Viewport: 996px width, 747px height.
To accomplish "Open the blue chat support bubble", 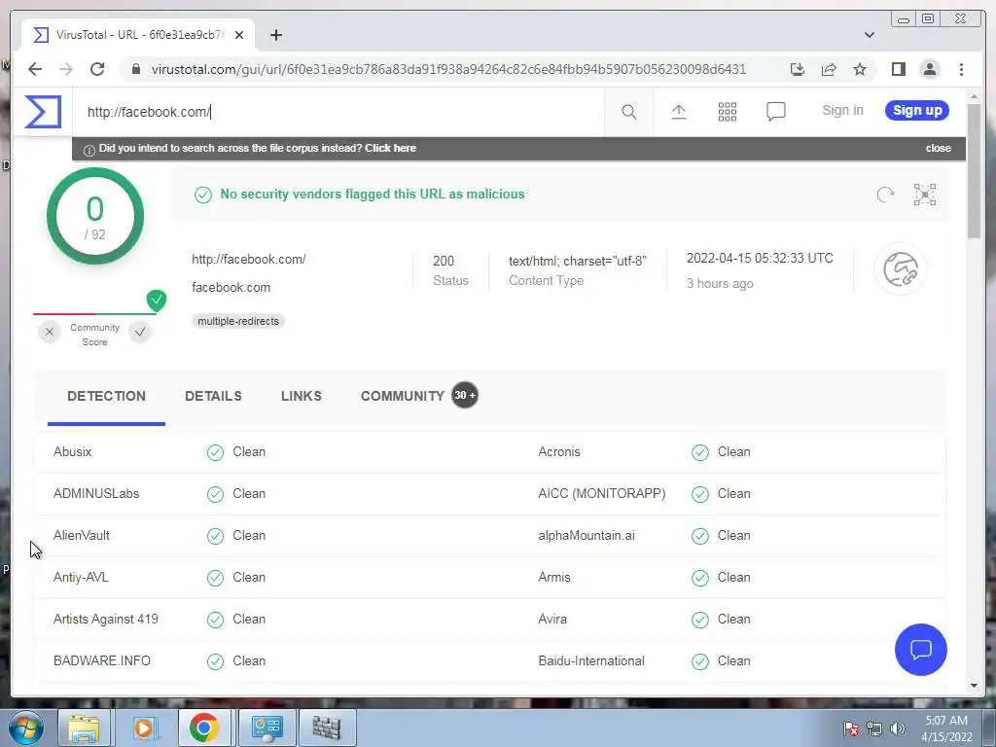I will click(x=920, y=649).
